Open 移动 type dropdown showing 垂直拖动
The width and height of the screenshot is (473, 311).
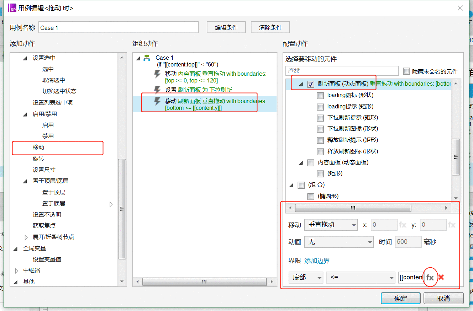pos(331,225)
